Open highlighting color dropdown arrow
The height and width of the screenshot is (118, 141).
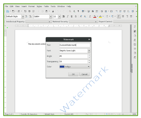point(103,17)
